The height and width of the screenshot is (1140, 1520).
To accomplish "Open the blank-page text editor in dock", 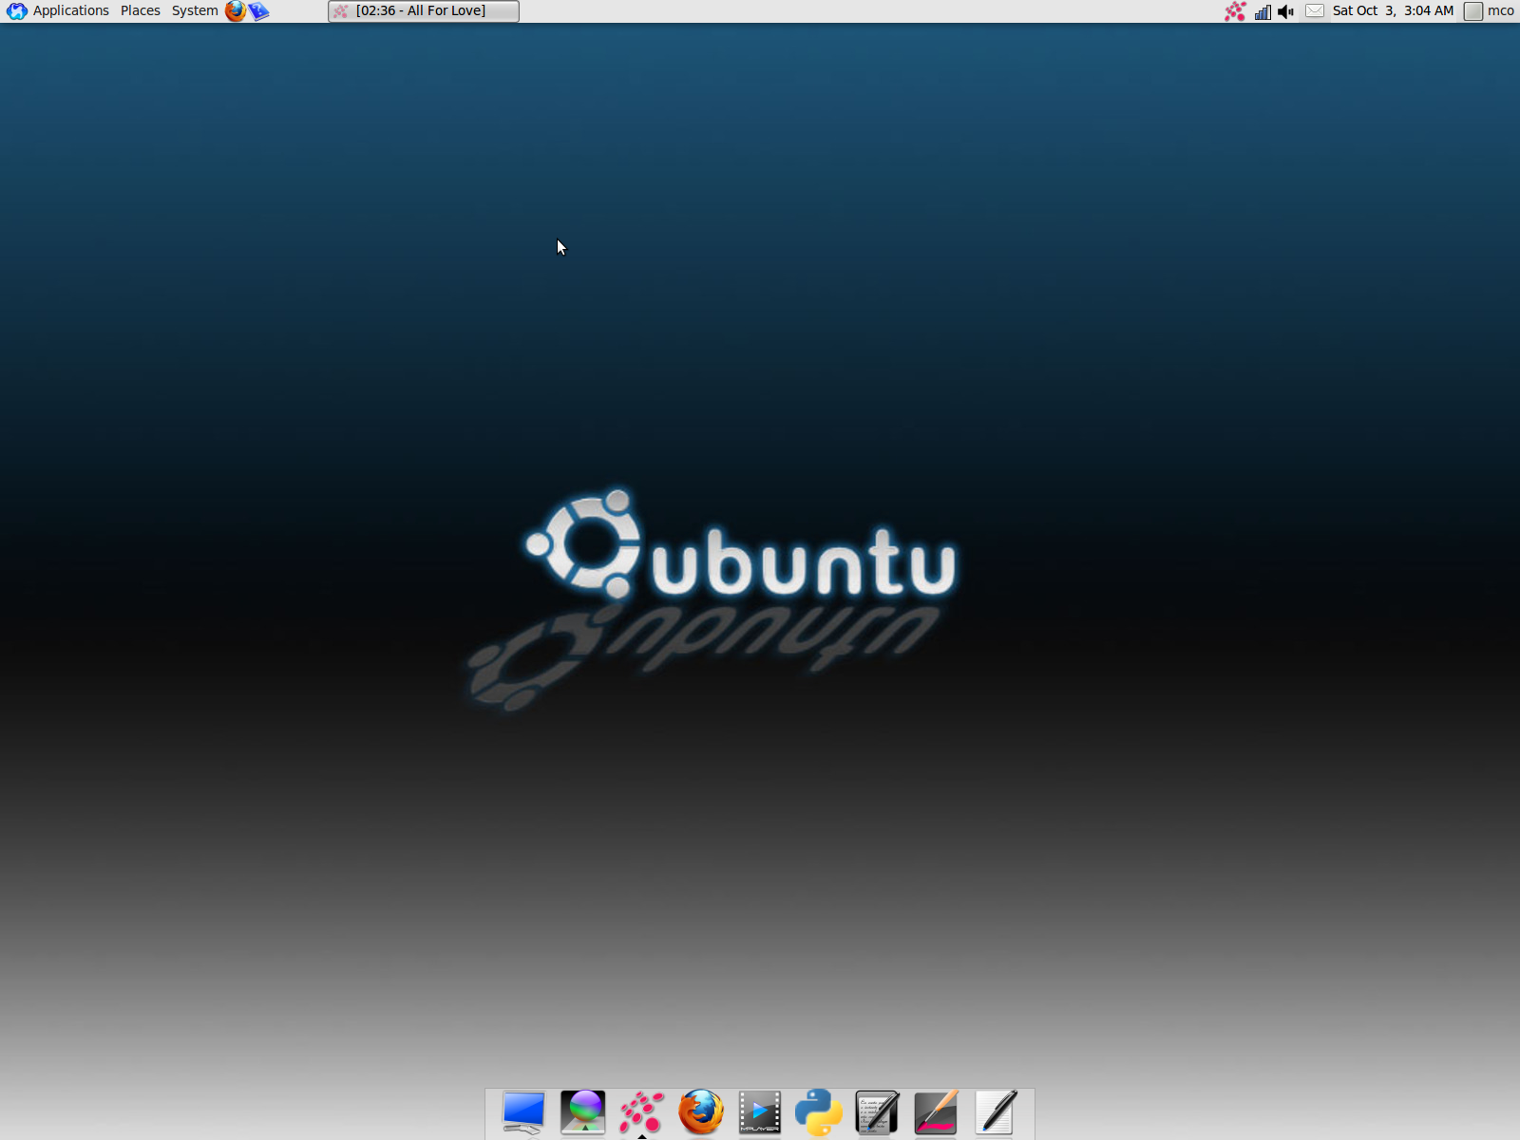I will click(x=995, y=1112).
